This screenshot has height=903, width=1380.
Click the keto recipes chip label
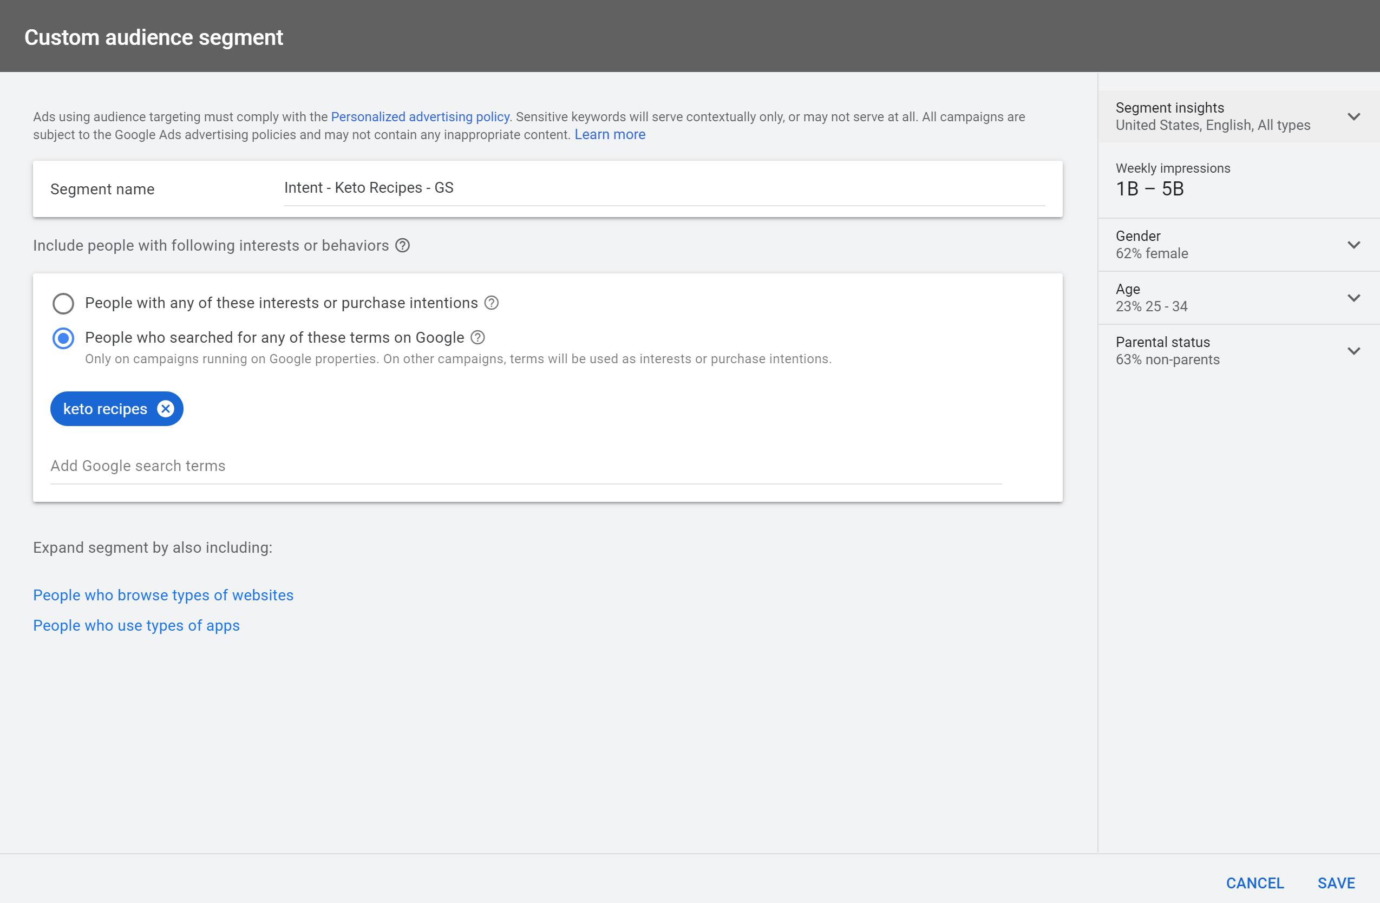point(105,409)
